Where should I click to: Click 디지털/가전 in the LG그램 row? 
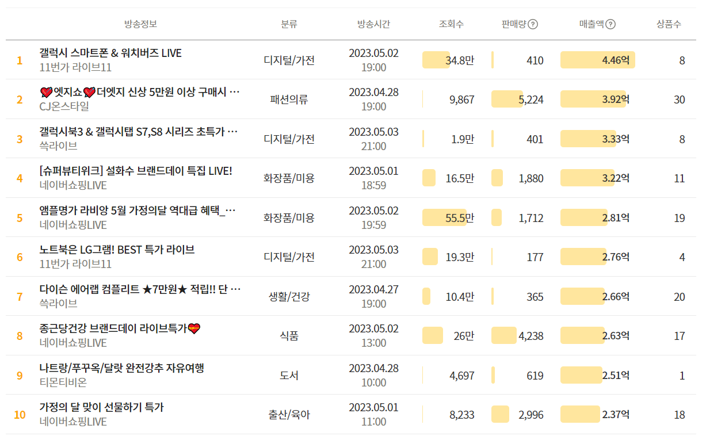click(x=289, y=257)
